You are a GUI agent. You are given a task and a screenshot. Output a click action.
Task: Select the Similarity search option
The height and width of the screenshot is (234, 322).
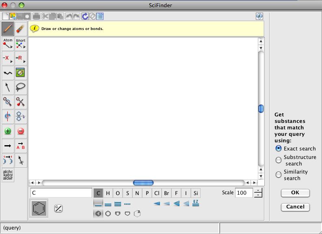pyautogui.click(x=279, y=174)
